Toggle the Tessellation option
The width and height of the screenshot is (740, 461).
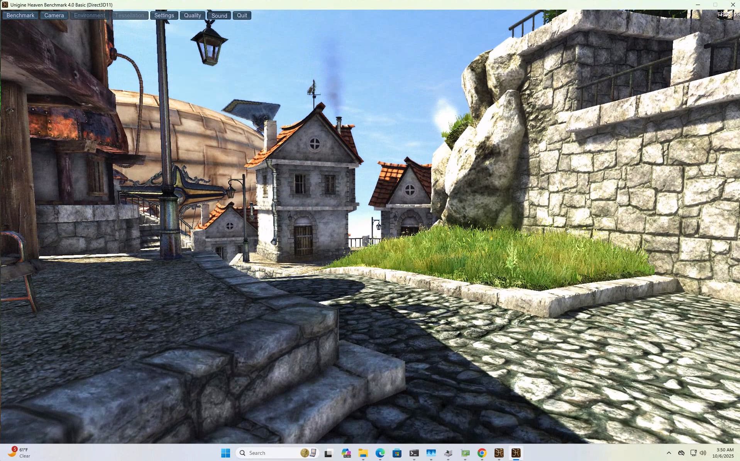pyautogui.click(x=130, y=15)
